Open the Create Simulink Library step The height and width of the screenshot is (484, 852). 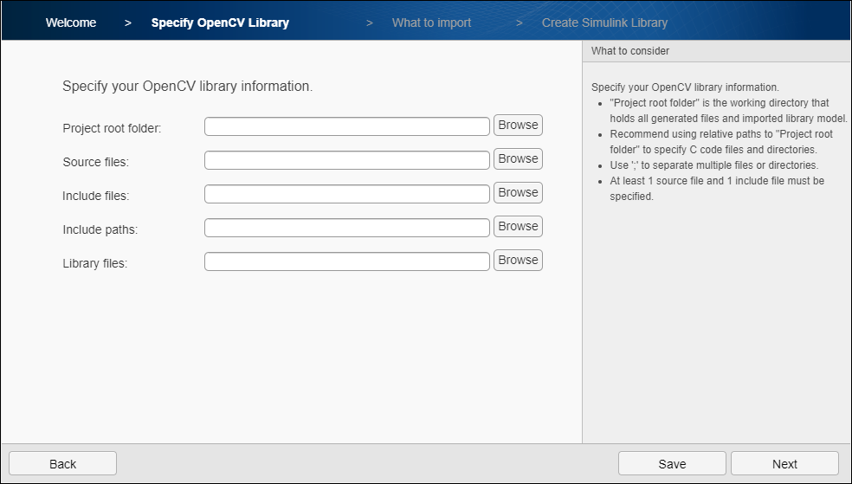pos(604,23)
